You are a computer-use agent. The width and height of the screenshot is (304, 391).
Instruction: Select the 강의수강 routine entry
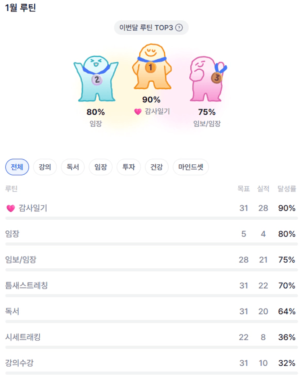tap(19, 363)
